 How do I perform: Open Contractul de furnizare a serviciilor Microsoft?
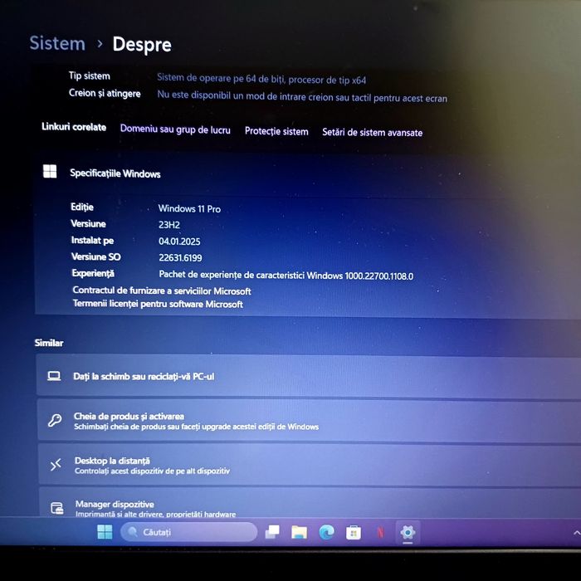coord(162,290)
